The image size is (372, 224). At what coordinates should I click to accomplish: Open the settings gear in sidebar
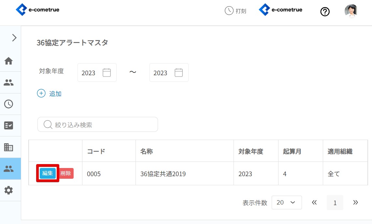point(8,190)
